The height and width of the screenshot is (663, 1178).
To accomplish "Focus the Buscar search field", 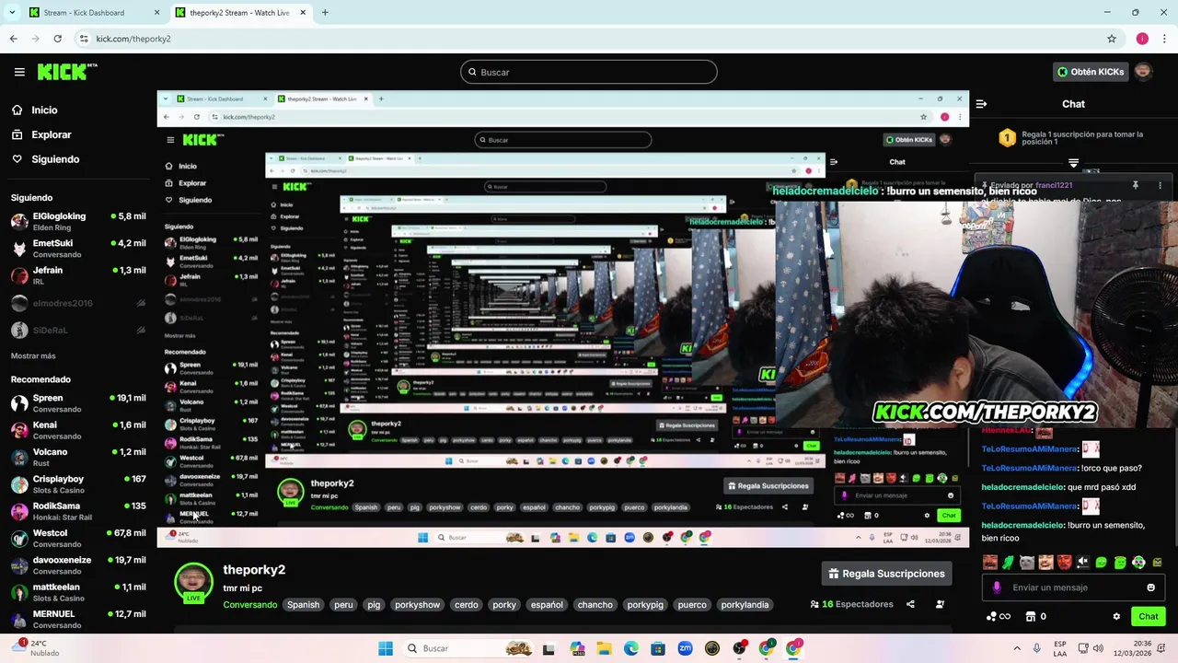I will (589, 72).
